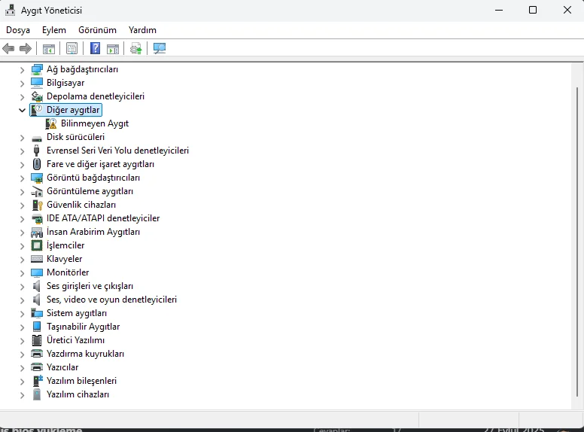Click the audio inputs and outputs speaker icon
Viewport: 584px width, 432px height.
[36, 286]
